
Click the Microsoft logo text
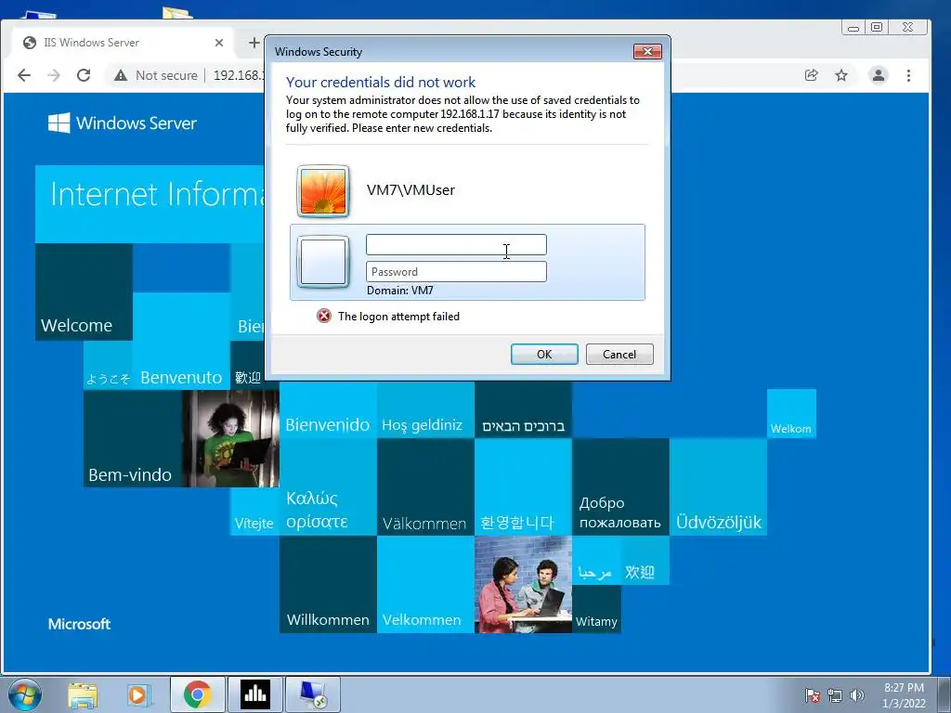(80, 624)
